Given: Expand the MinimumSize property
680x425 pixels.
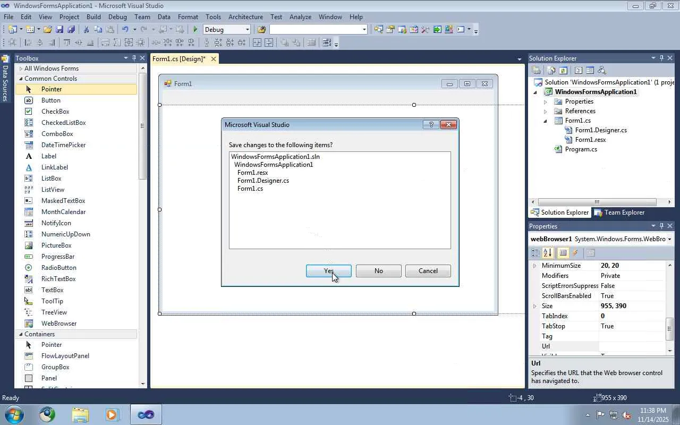Looking at the screenshot, I should click(534, 266).
